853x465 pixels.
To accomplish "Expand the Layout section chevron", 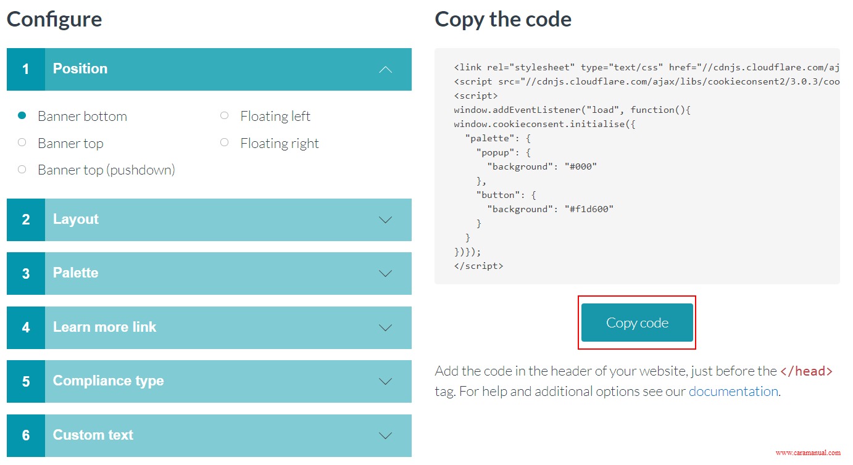I will (385, 220).
